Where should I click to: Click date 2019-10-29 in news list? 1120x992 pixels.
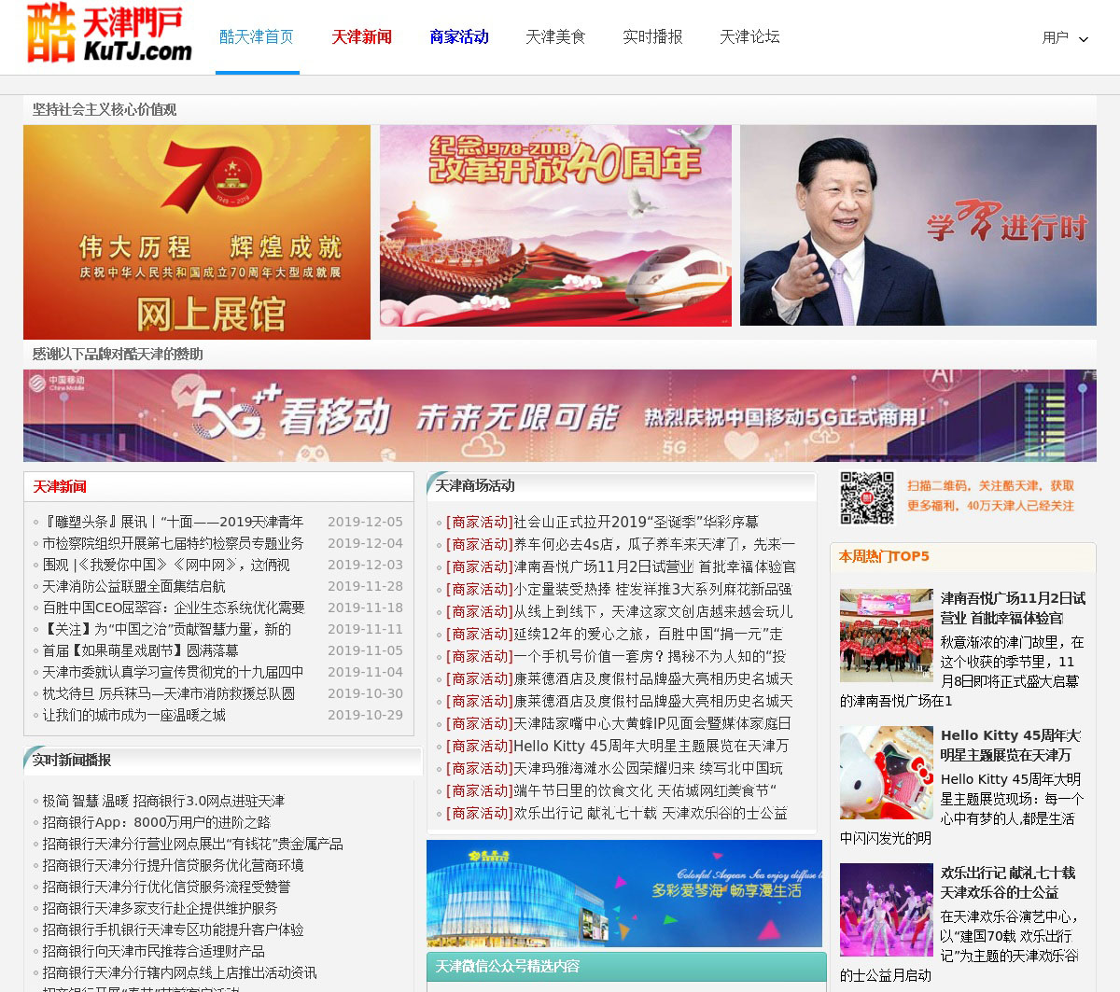point(365,715)
